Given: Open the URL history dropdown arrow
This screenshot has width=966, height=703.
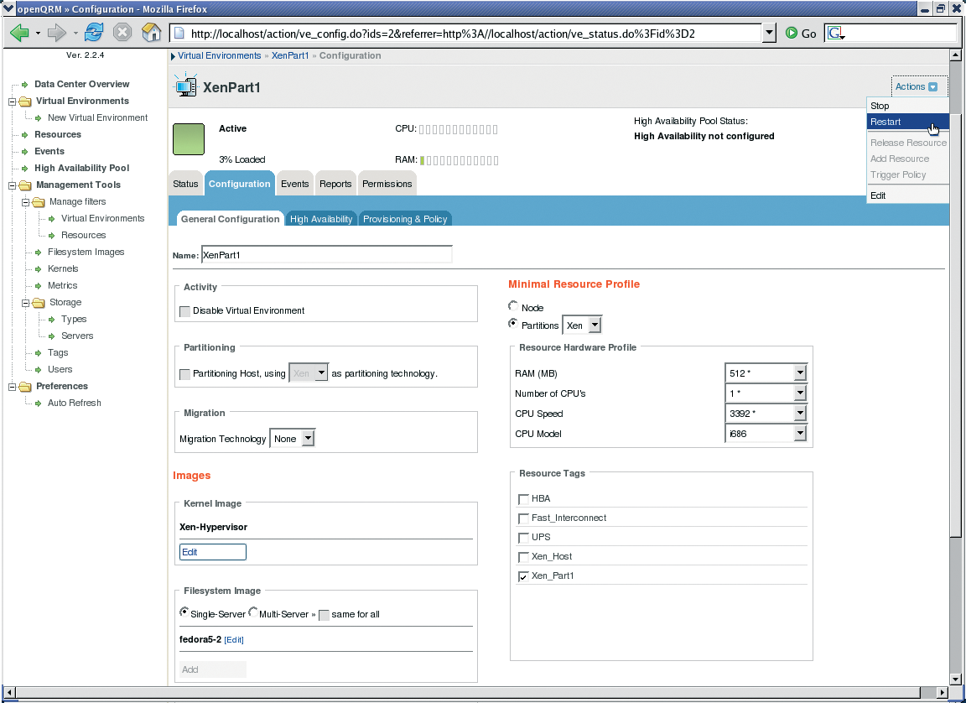Looking at the screenshot, I should point(768,34).
